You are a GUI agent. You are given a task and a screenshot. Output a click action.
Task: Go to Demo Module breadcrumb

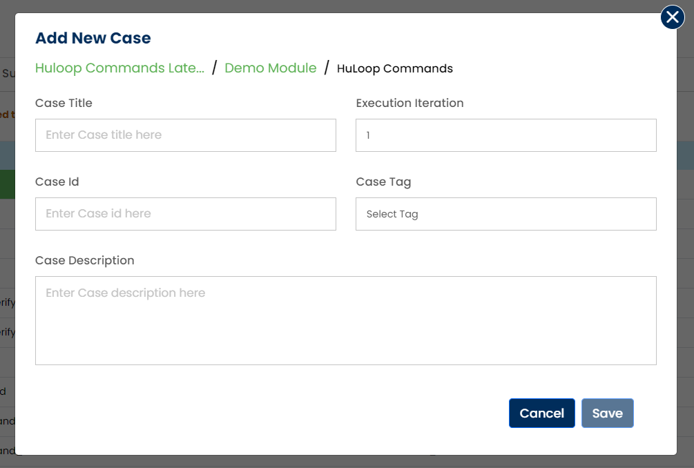tap(271, 68)
